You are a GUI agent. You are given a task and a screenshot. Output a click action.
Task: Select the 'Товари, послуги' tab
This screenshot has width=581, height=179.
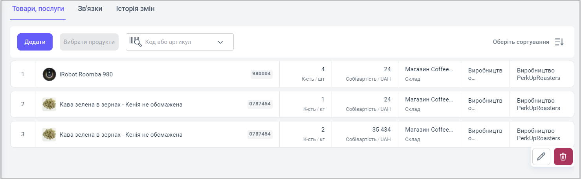[38, 9]
